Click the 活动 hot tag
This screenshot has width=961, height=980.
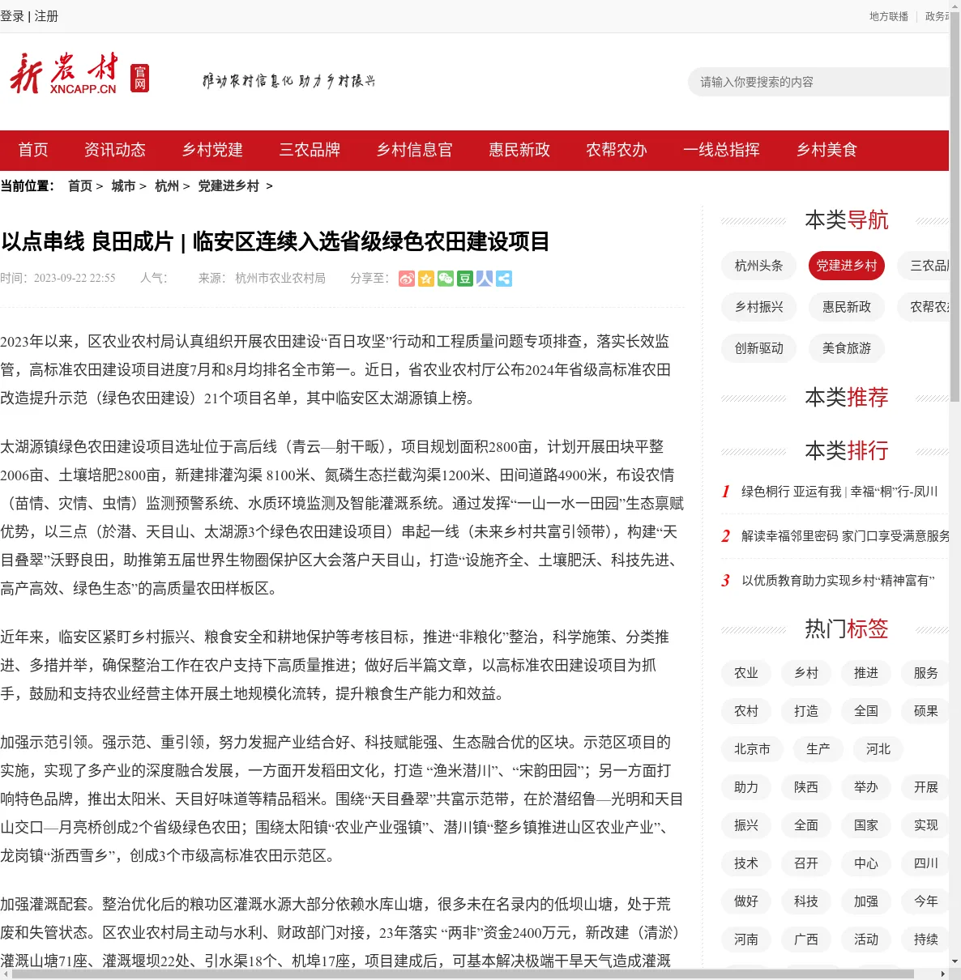pyautogui.click(x=866, y=940)
